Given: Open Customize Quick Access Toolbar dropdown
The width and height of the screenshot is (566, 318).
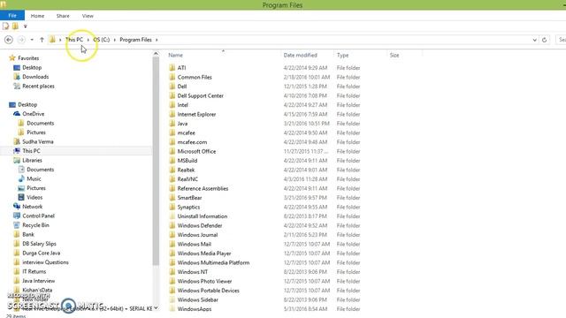Looking at the screenshot, I should click(25, 26).
